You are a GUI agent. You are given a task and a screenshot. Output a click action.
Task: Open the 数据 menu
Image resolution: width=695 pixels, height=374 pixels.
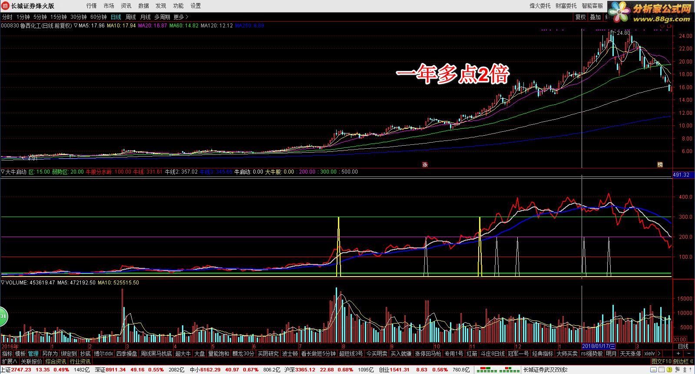143,6
